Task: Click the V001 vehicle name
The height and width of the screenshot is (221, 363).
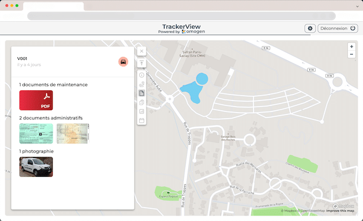Action: pyautogui.click(x=22, y=59)
